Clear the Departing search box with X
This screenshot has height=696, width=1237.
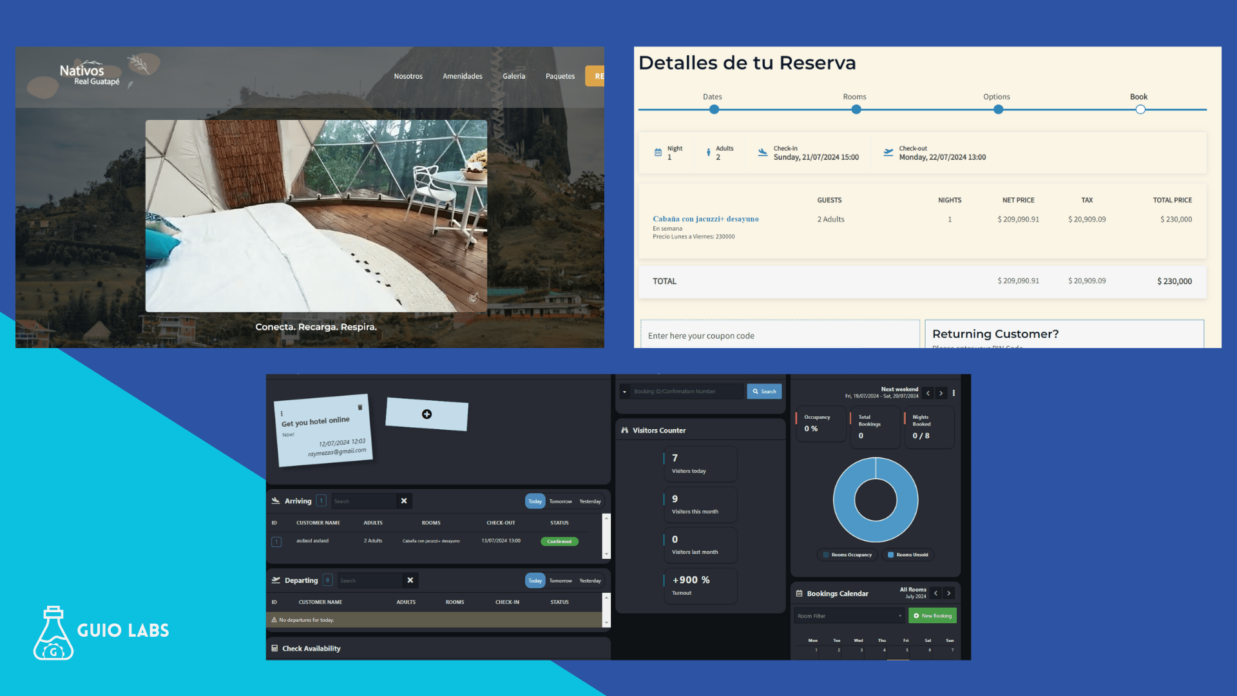coord(410,580)
